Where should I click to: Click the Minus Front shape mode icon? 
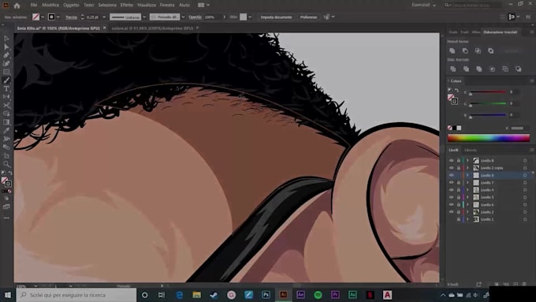click(465, 50)
